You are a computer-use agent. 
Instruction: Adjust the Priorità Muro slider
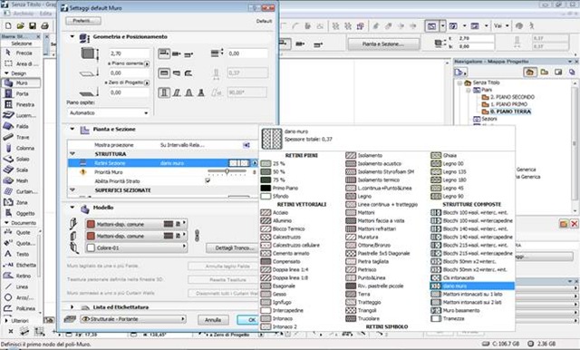click(227, 171)
